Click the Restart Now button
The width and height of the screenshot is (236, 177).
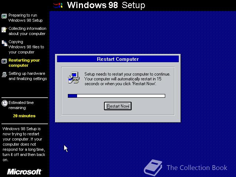[118, 106]
